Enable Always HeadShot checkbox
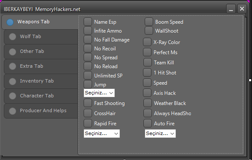The width and height of the screenshot is (252, 160). coord(148,113)
